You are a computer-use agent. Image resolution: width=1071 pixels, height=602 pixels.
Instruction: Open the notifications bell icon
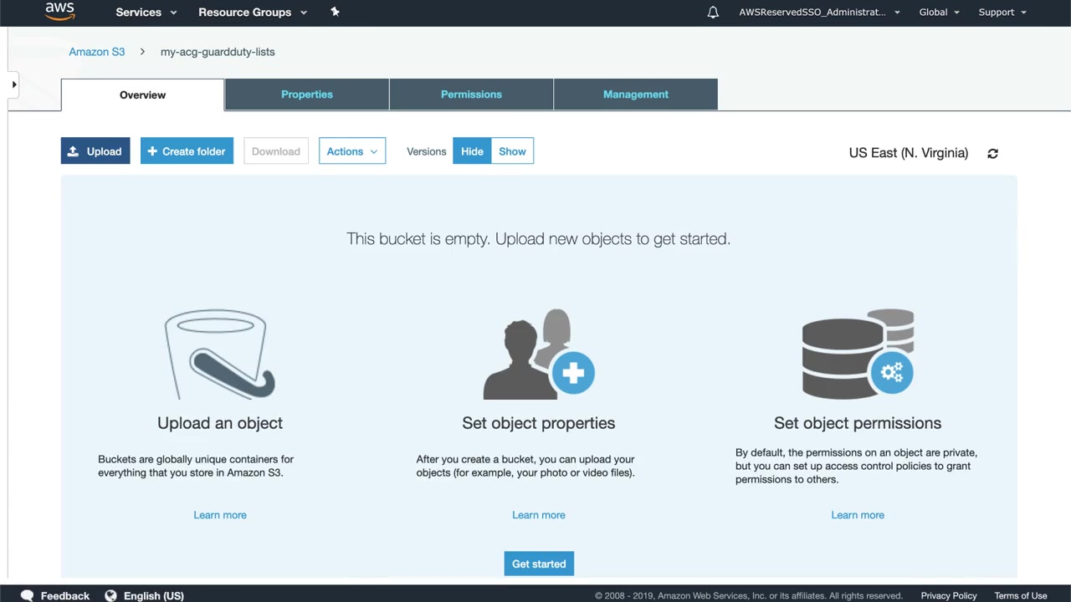tap(713, 13)
